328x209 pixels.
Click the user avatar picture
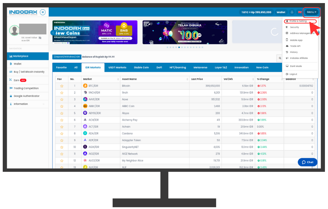click(x=14, y=30)
